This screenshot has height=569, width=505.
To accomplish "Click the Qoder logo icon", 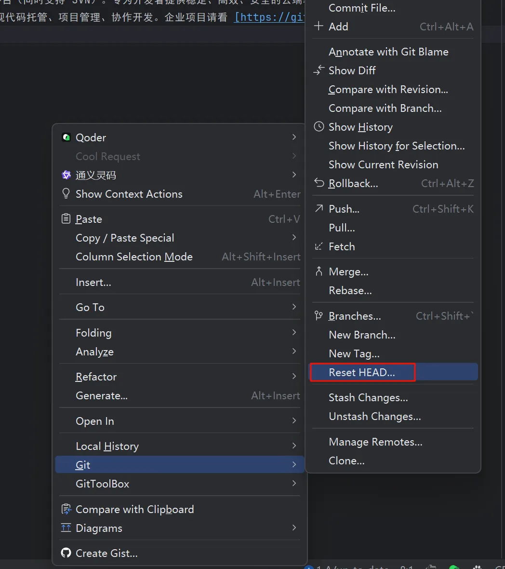I will coord(66,137).
